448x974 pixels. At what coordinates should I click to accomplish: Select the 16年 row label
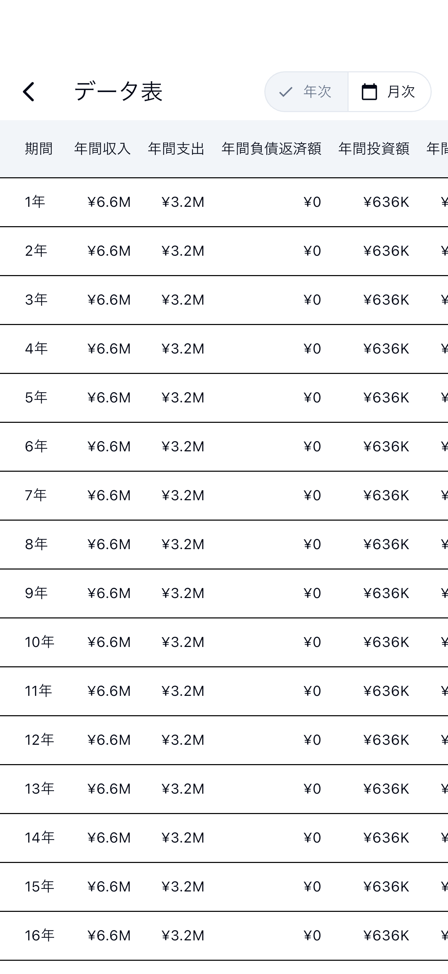coord(40,935)
